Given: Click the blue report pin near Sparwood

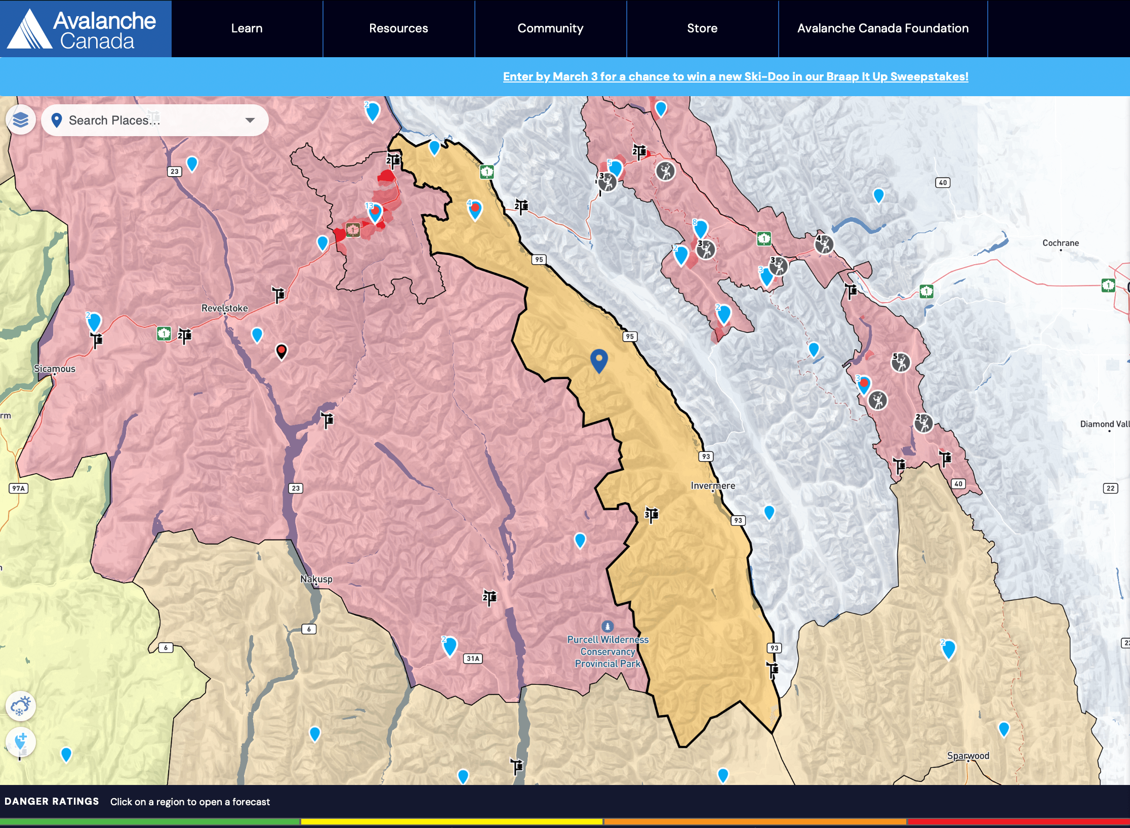Looking at the screenshot, I should tap(1003, 729).
